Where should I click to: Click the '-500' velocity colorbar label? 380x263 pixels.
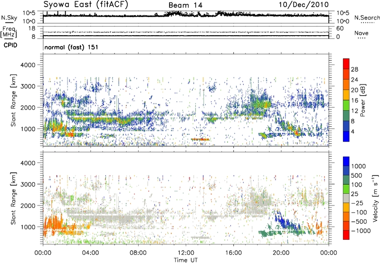[x=359, y=222]
